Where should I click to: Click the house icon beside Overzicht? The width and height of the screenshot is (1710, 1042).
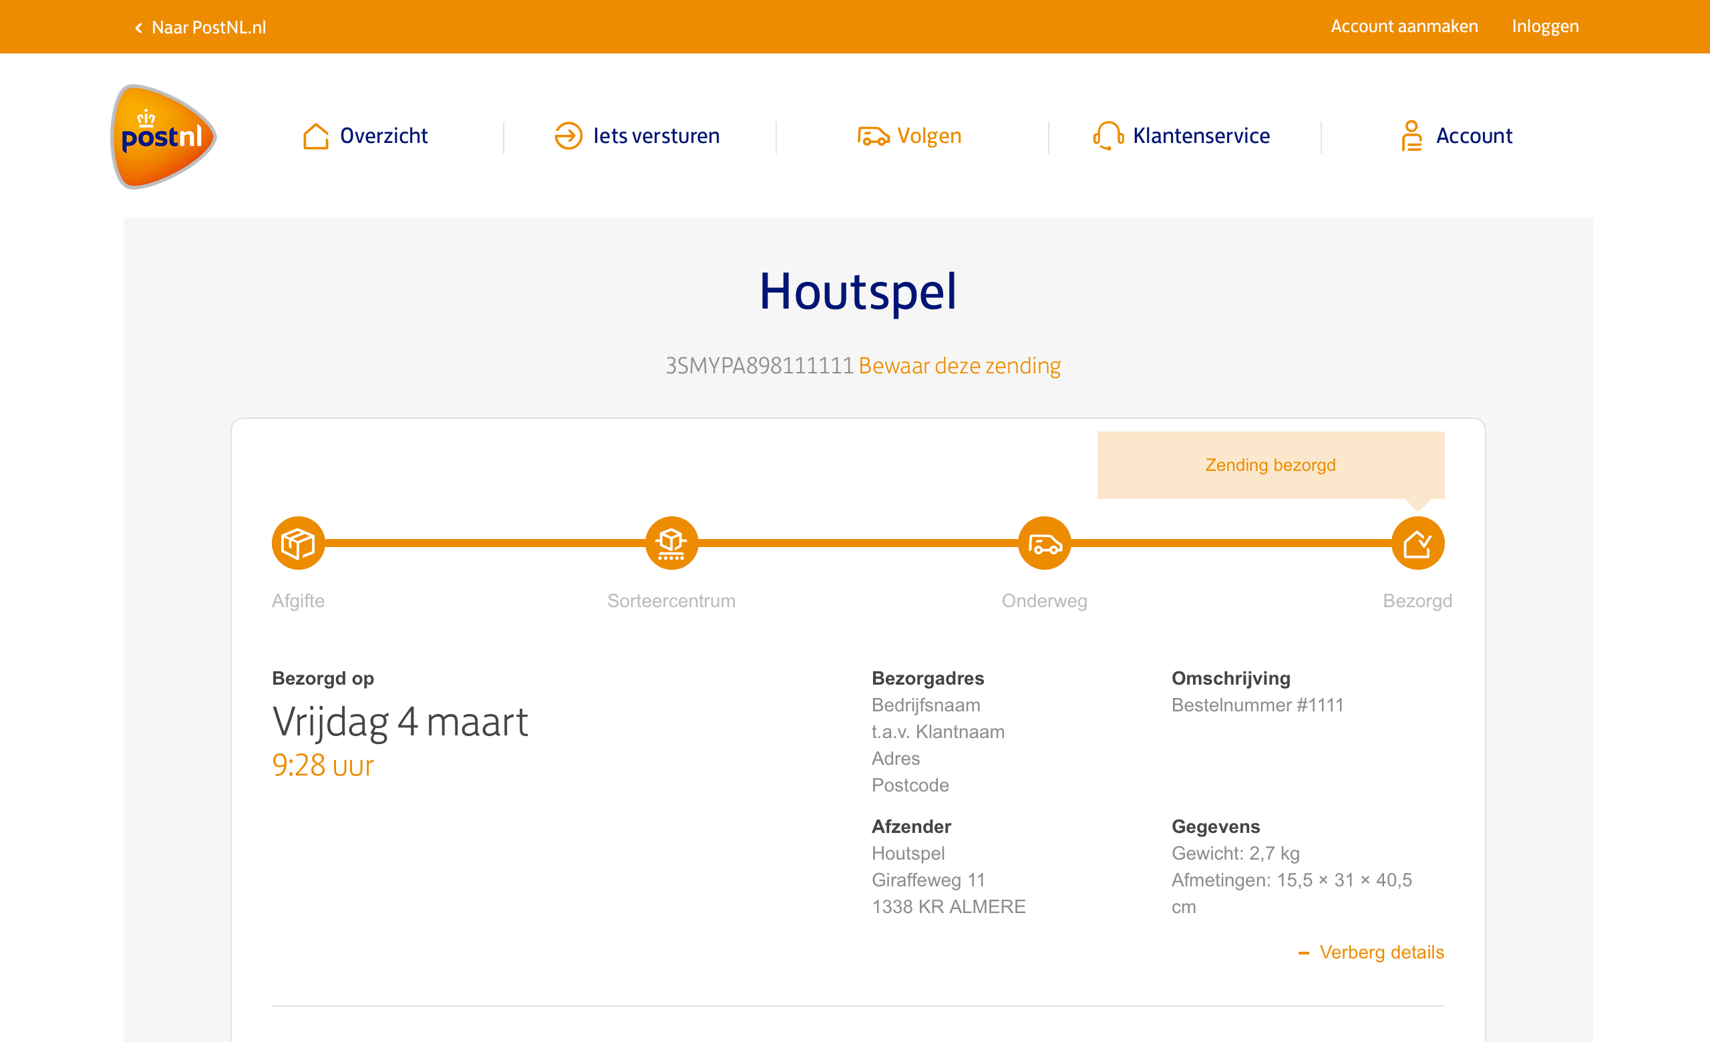tap(316, 136)
